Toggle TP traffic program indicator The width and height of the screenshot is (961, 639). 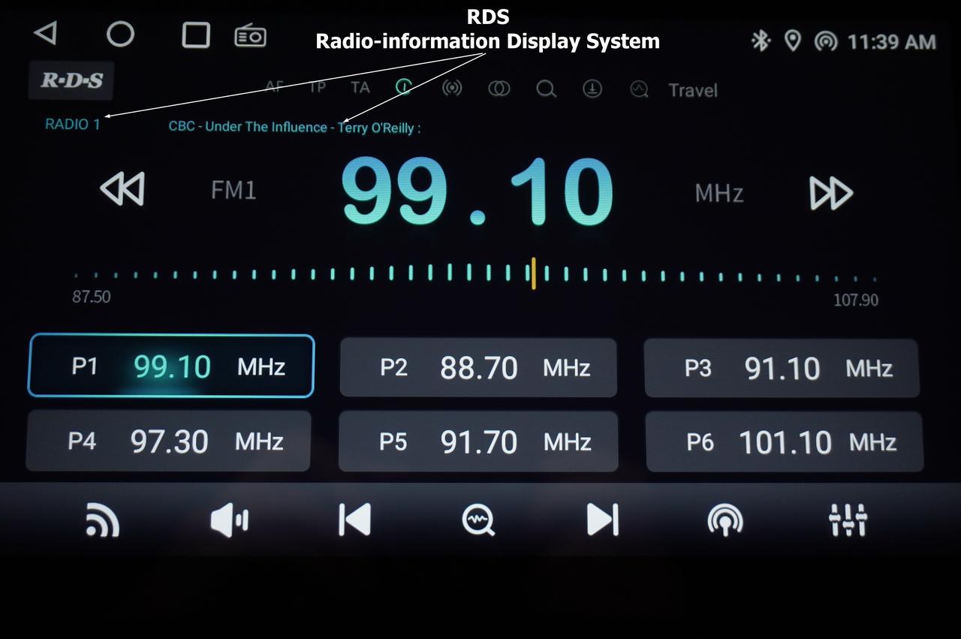(318, 87)
